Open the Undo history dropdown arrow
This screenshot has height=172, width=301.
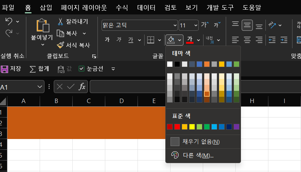pyautogui.click(x=17, y=21)
